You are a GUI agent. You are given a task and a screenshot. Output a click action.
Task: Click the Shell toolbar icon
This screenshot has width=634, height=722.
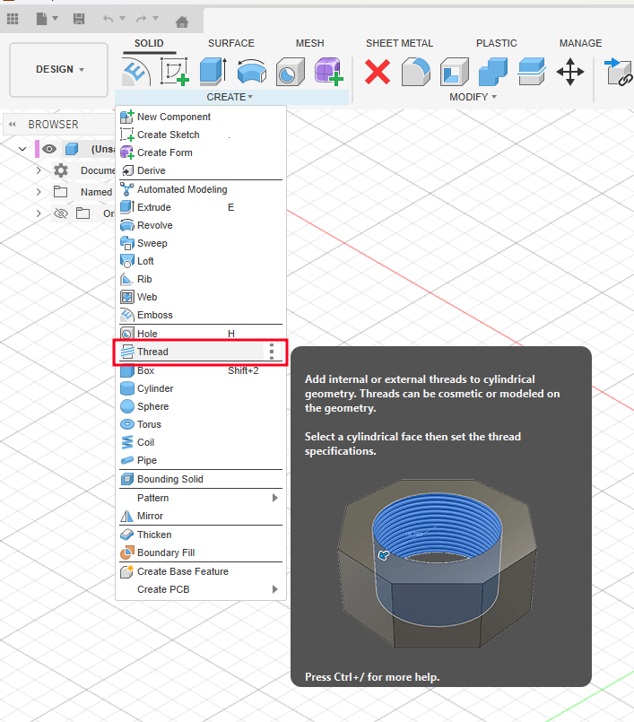(x=455, y=72)
